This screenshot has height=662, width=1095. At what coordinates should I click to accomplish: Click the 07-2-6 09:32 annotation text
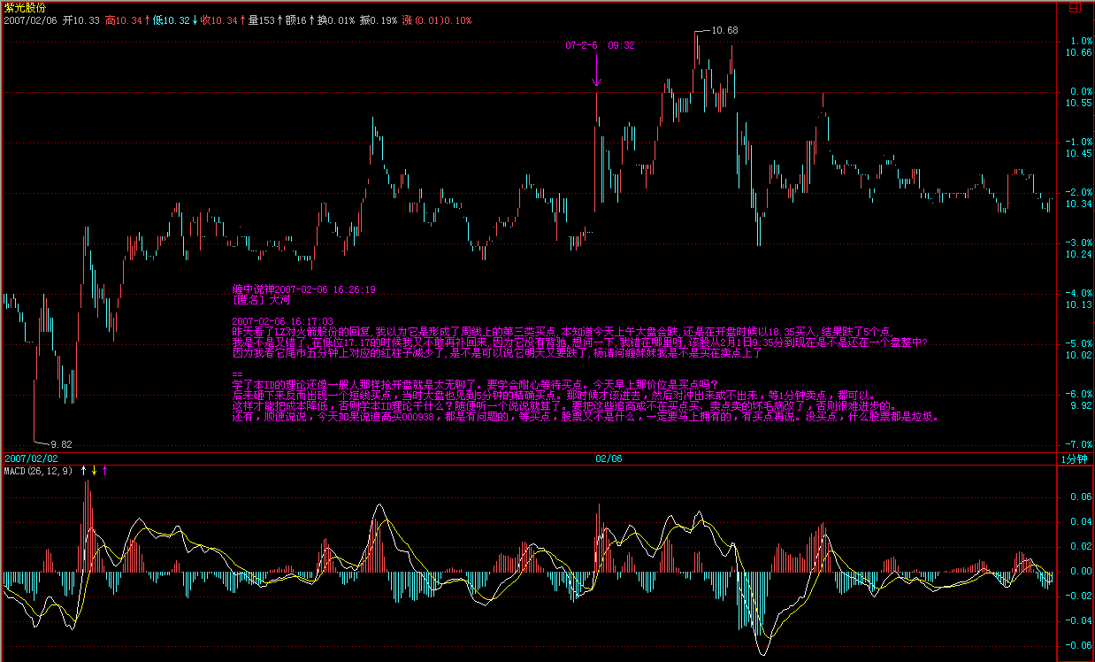600,44
